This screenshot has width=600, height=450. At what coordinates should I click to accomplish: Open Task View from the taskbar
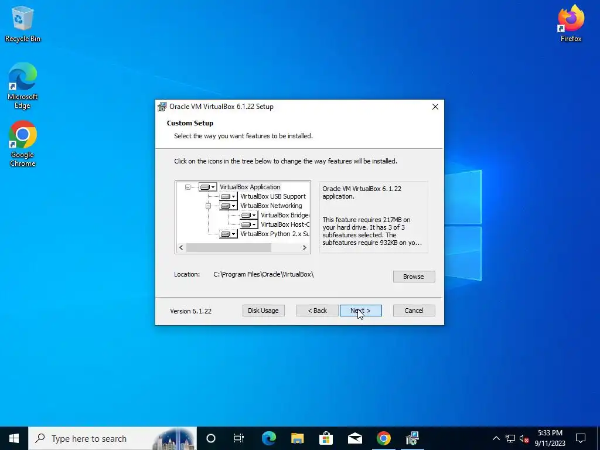(x=239, y=438)
